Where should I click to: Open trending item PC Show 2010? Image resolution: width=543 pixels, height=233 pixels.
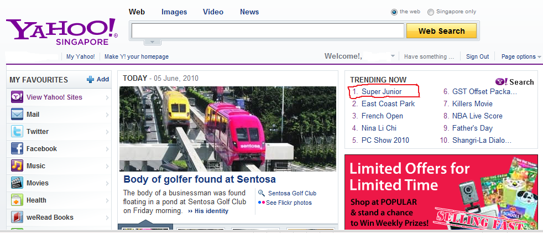385,140
